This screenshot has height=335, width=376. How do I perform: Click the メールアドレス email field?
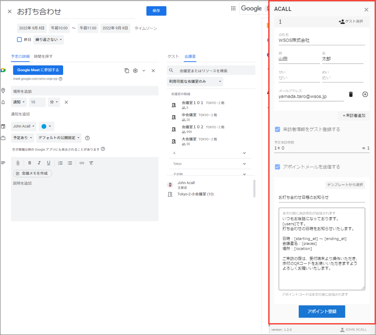tap(311, 97)
